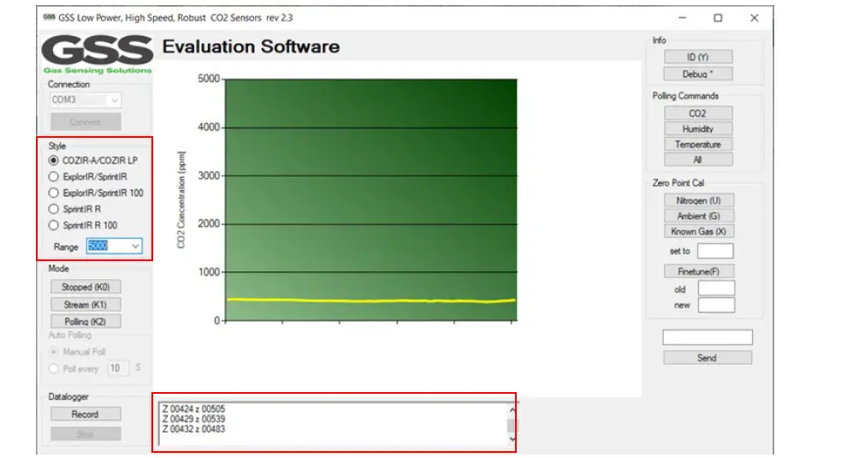Click the greyed-out Connect button
Screen dimensions: 841x458
86,122
